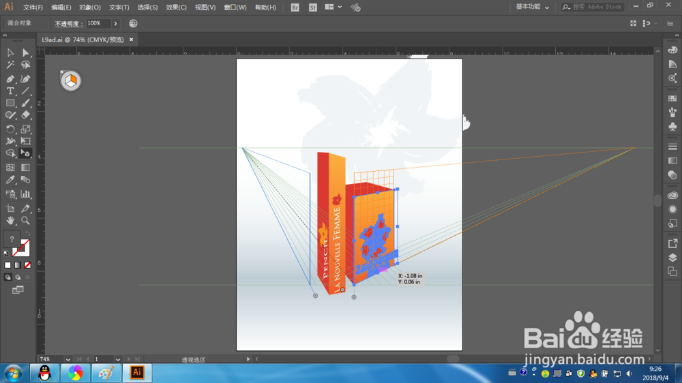Select the Eyedropper tool
The width and height of the screenshot is (682, 383).
tap(10, 179)
